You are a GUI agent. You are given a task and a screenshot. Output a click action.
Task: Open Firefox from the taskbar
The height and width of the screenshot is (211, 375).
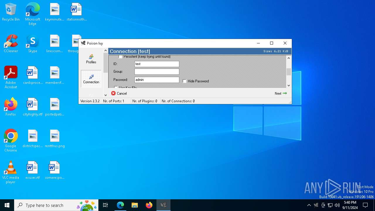[x=149, y=205]
